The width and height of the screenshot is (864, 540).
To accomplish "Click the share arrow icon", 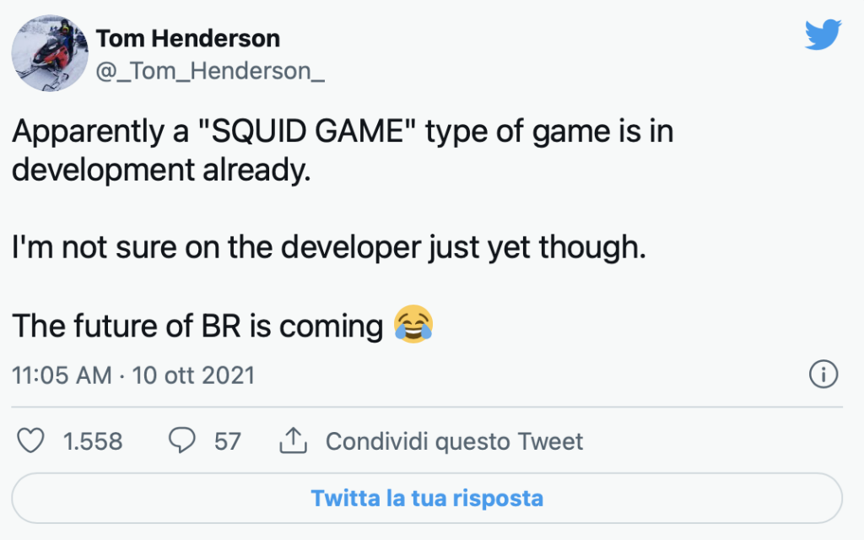I will click(x=291, y=440).
